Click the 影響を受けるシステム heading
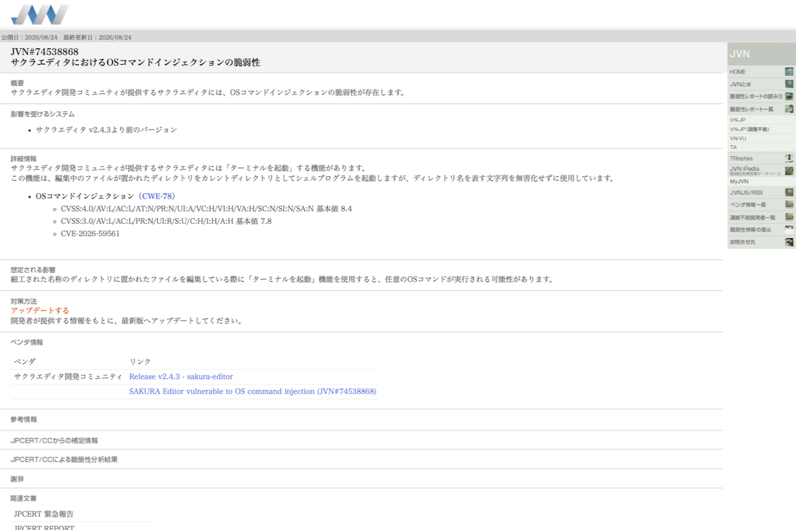Screen dimensions: 796x530 (42, 114)
